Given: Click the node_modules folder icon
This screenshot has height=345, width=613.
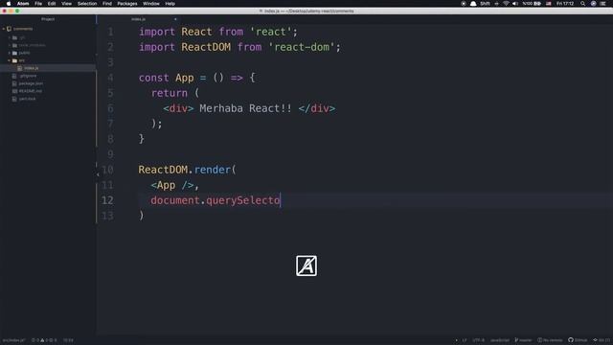Looking at the screenshot, I should coord(15,45).
